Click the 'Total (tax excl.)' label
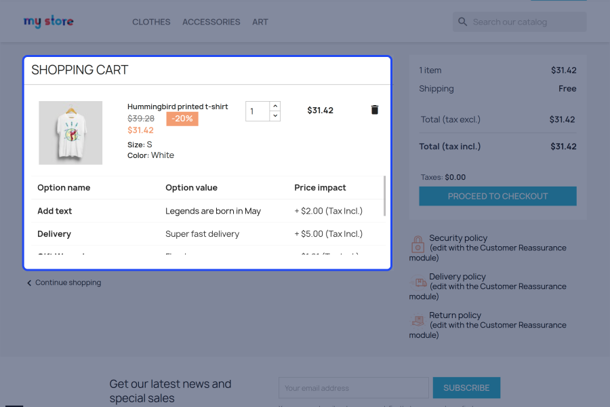 click(x=450, y=119)
